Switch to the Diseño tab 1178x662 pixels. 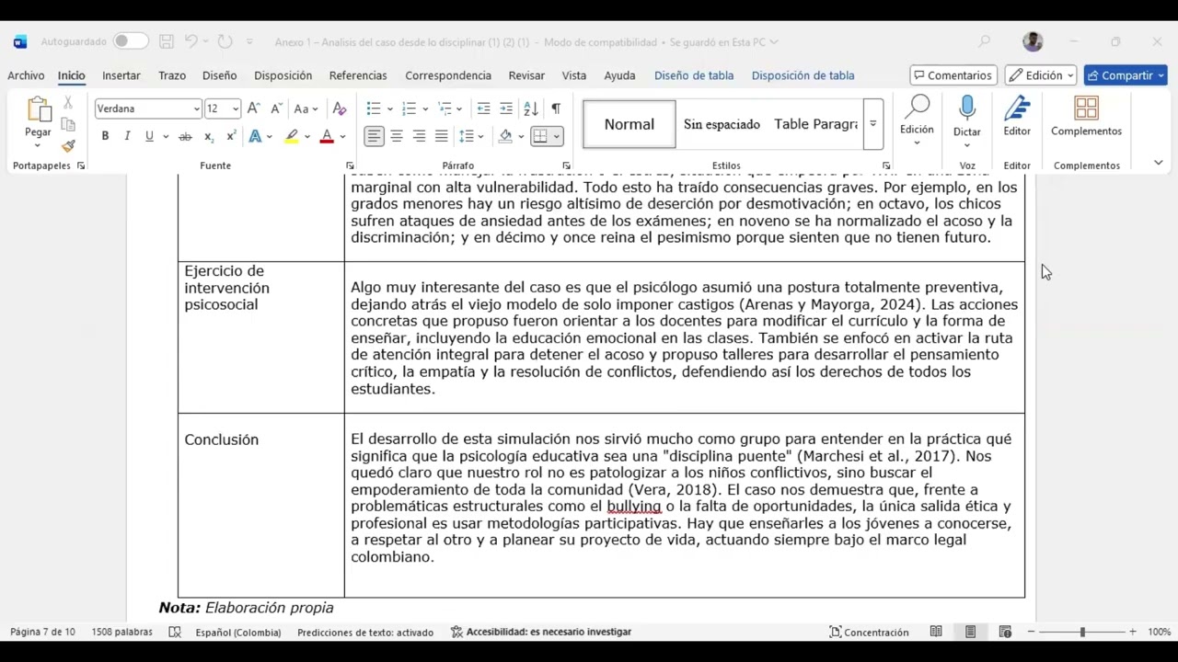coord(219,75)
